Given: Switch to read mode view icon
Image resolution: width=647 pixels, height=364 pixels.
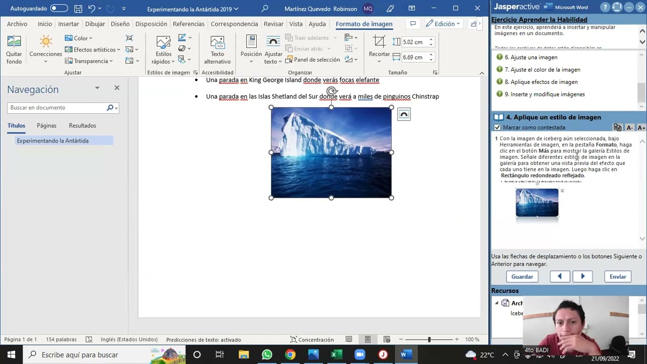Looking at the screenshot, I should pyautogui.click(x=349, y=340).
